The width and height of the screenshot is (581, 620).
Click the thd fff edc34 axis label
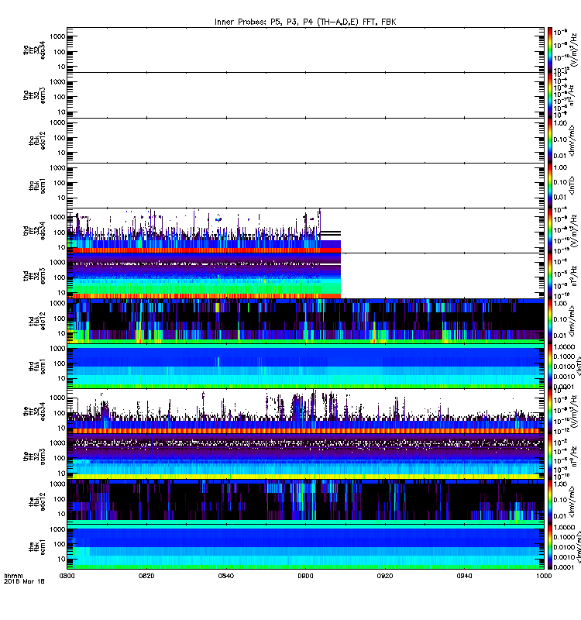click(x=34, y=231)
